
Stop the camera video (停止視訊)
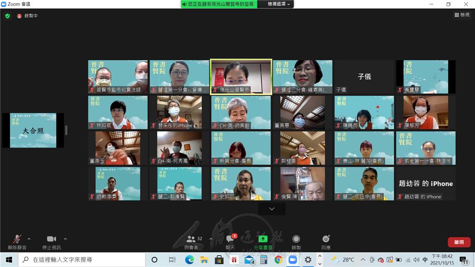[x=51, y=242]
